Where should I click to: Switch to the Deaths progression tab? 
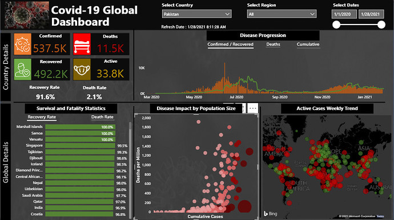(273, 44)
